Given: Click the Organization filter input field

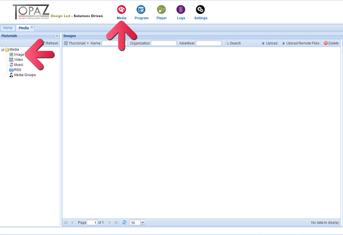Looking at the screenshot, I should pos(163,43).
